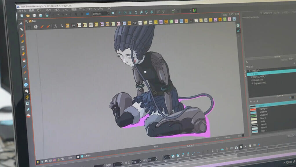Open the ウィンドウ (Window) menu
Screen dimensions: 296x167
point(99,9)
